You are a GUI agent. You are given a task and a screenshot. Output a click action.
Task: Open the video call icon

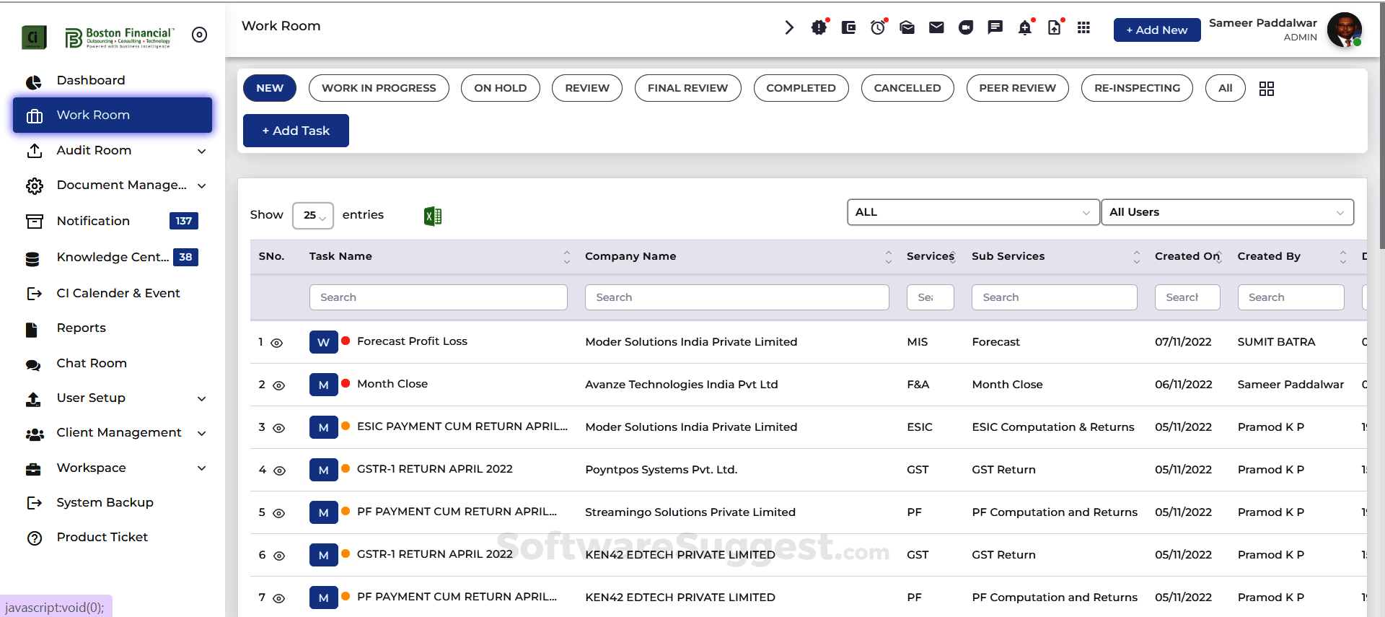965,28
